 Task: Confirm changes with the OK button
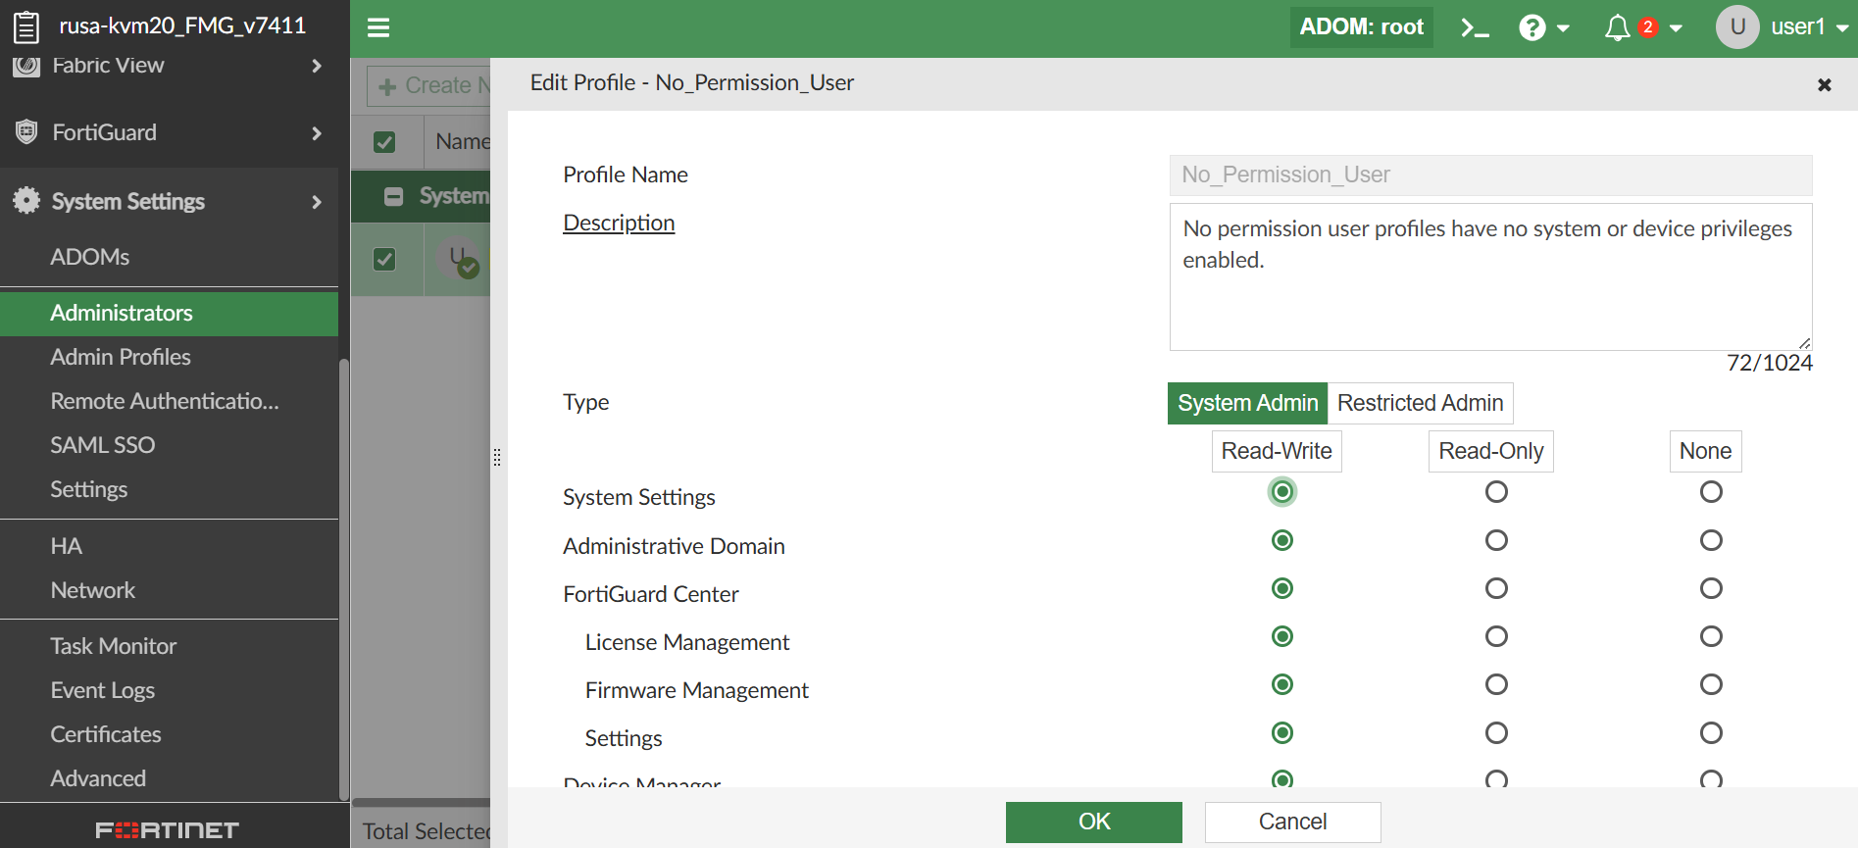pyautogui.click(x=1094, y=822)
